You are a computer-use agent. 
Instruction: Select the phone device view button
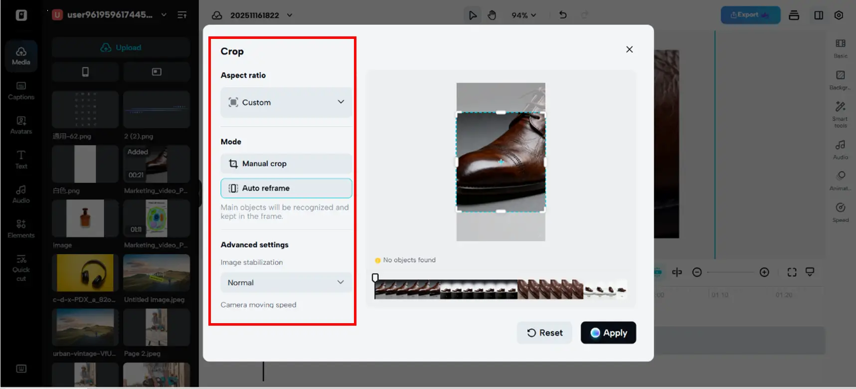point(85,72)
